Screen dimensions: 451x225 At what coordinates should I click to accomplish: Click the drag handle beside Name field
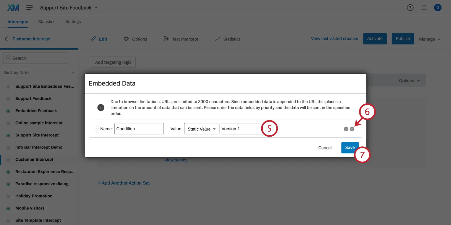click(97, 129)
